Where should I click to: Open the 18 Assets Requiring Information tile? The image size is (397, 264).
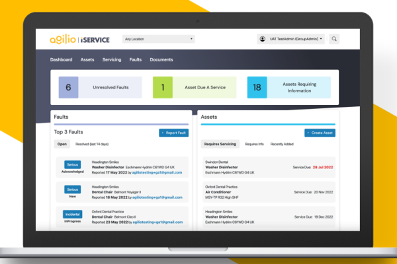[289, 87]
